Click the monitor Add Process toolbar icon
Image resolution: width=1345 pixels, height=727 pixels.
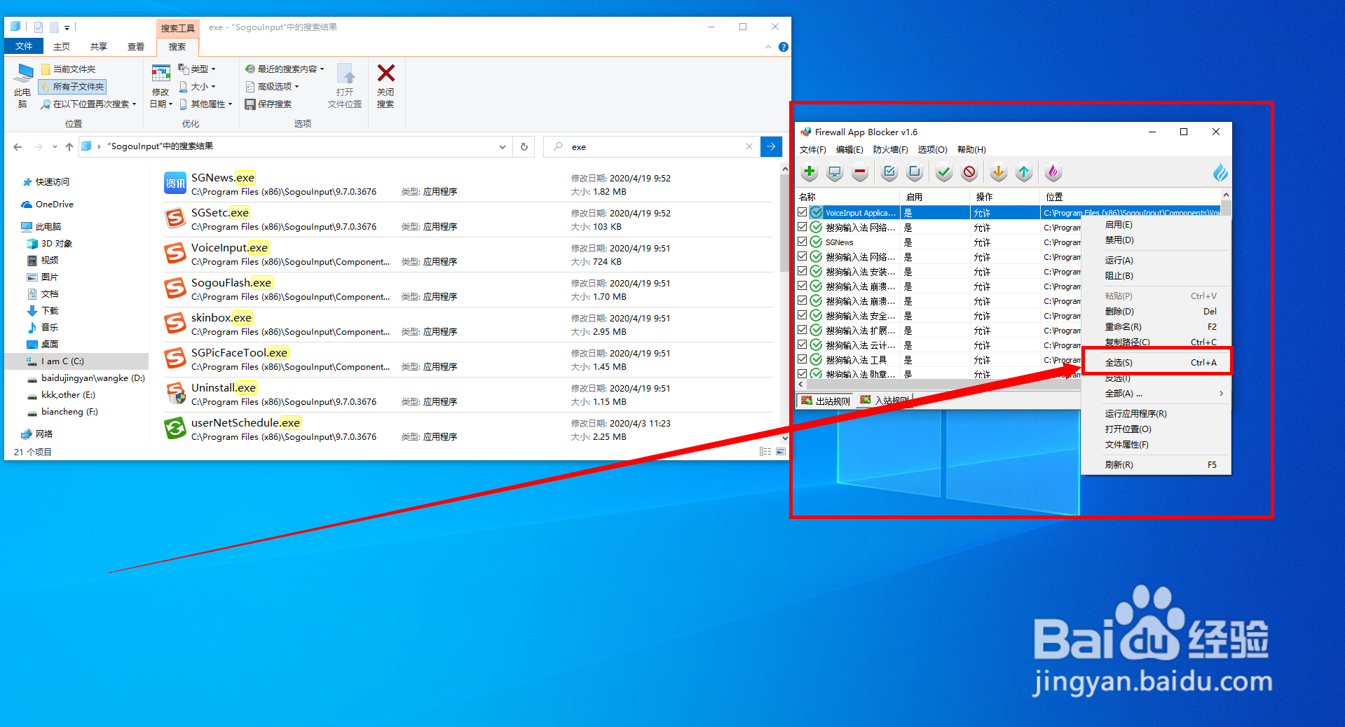coord(835,172)
